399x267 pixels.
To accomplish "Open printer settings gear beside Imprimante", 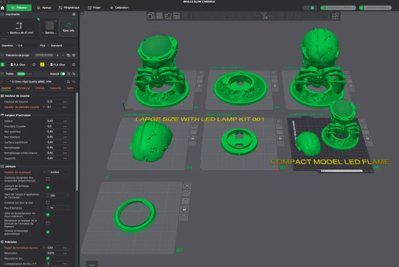I will [74, 14].
